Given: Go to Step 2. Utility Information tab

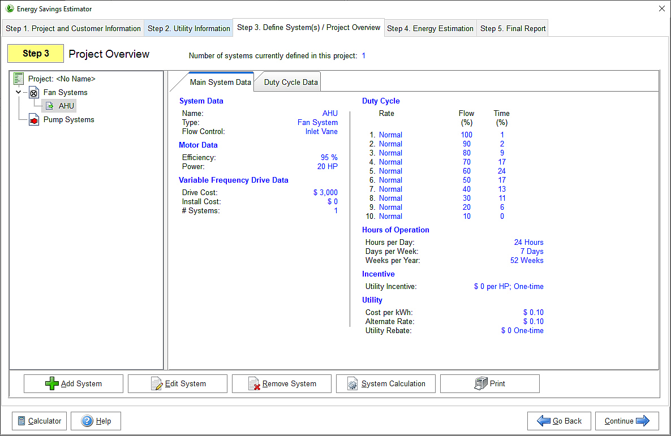Looking at the screenshot, I should 188,28.
